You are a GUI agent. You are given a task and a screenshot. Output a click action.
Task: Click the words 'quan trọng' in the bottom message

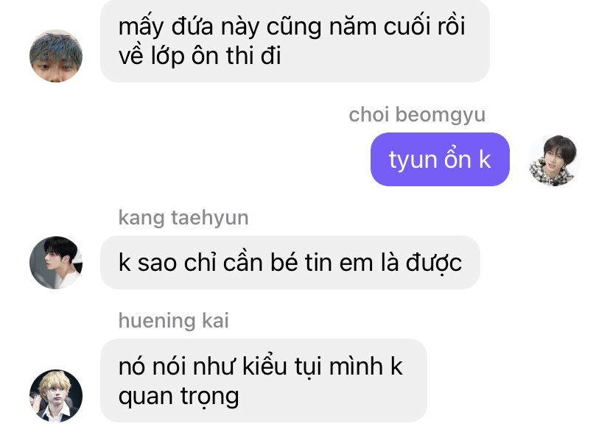(178, 397)
